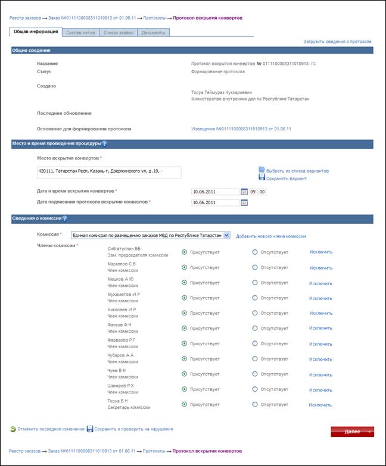The width and height of the screenshot is (386, 466).
Task: Switch to Список заявок tab
Action: 119,33
